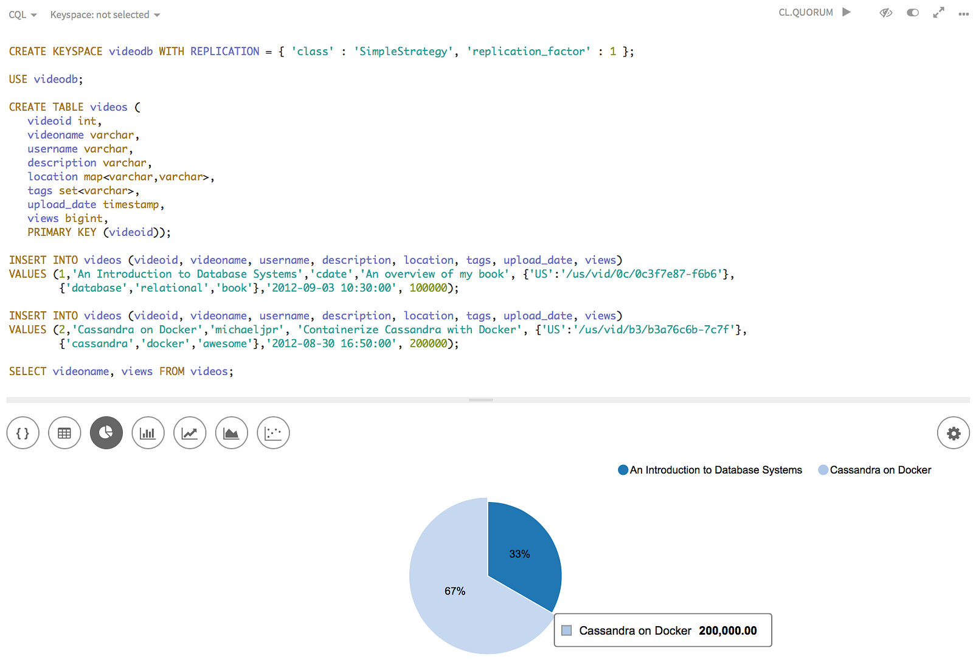Switch to the table results view
Image resolution: width=973 pixels, height=662 pixels.
coord(64,433)
